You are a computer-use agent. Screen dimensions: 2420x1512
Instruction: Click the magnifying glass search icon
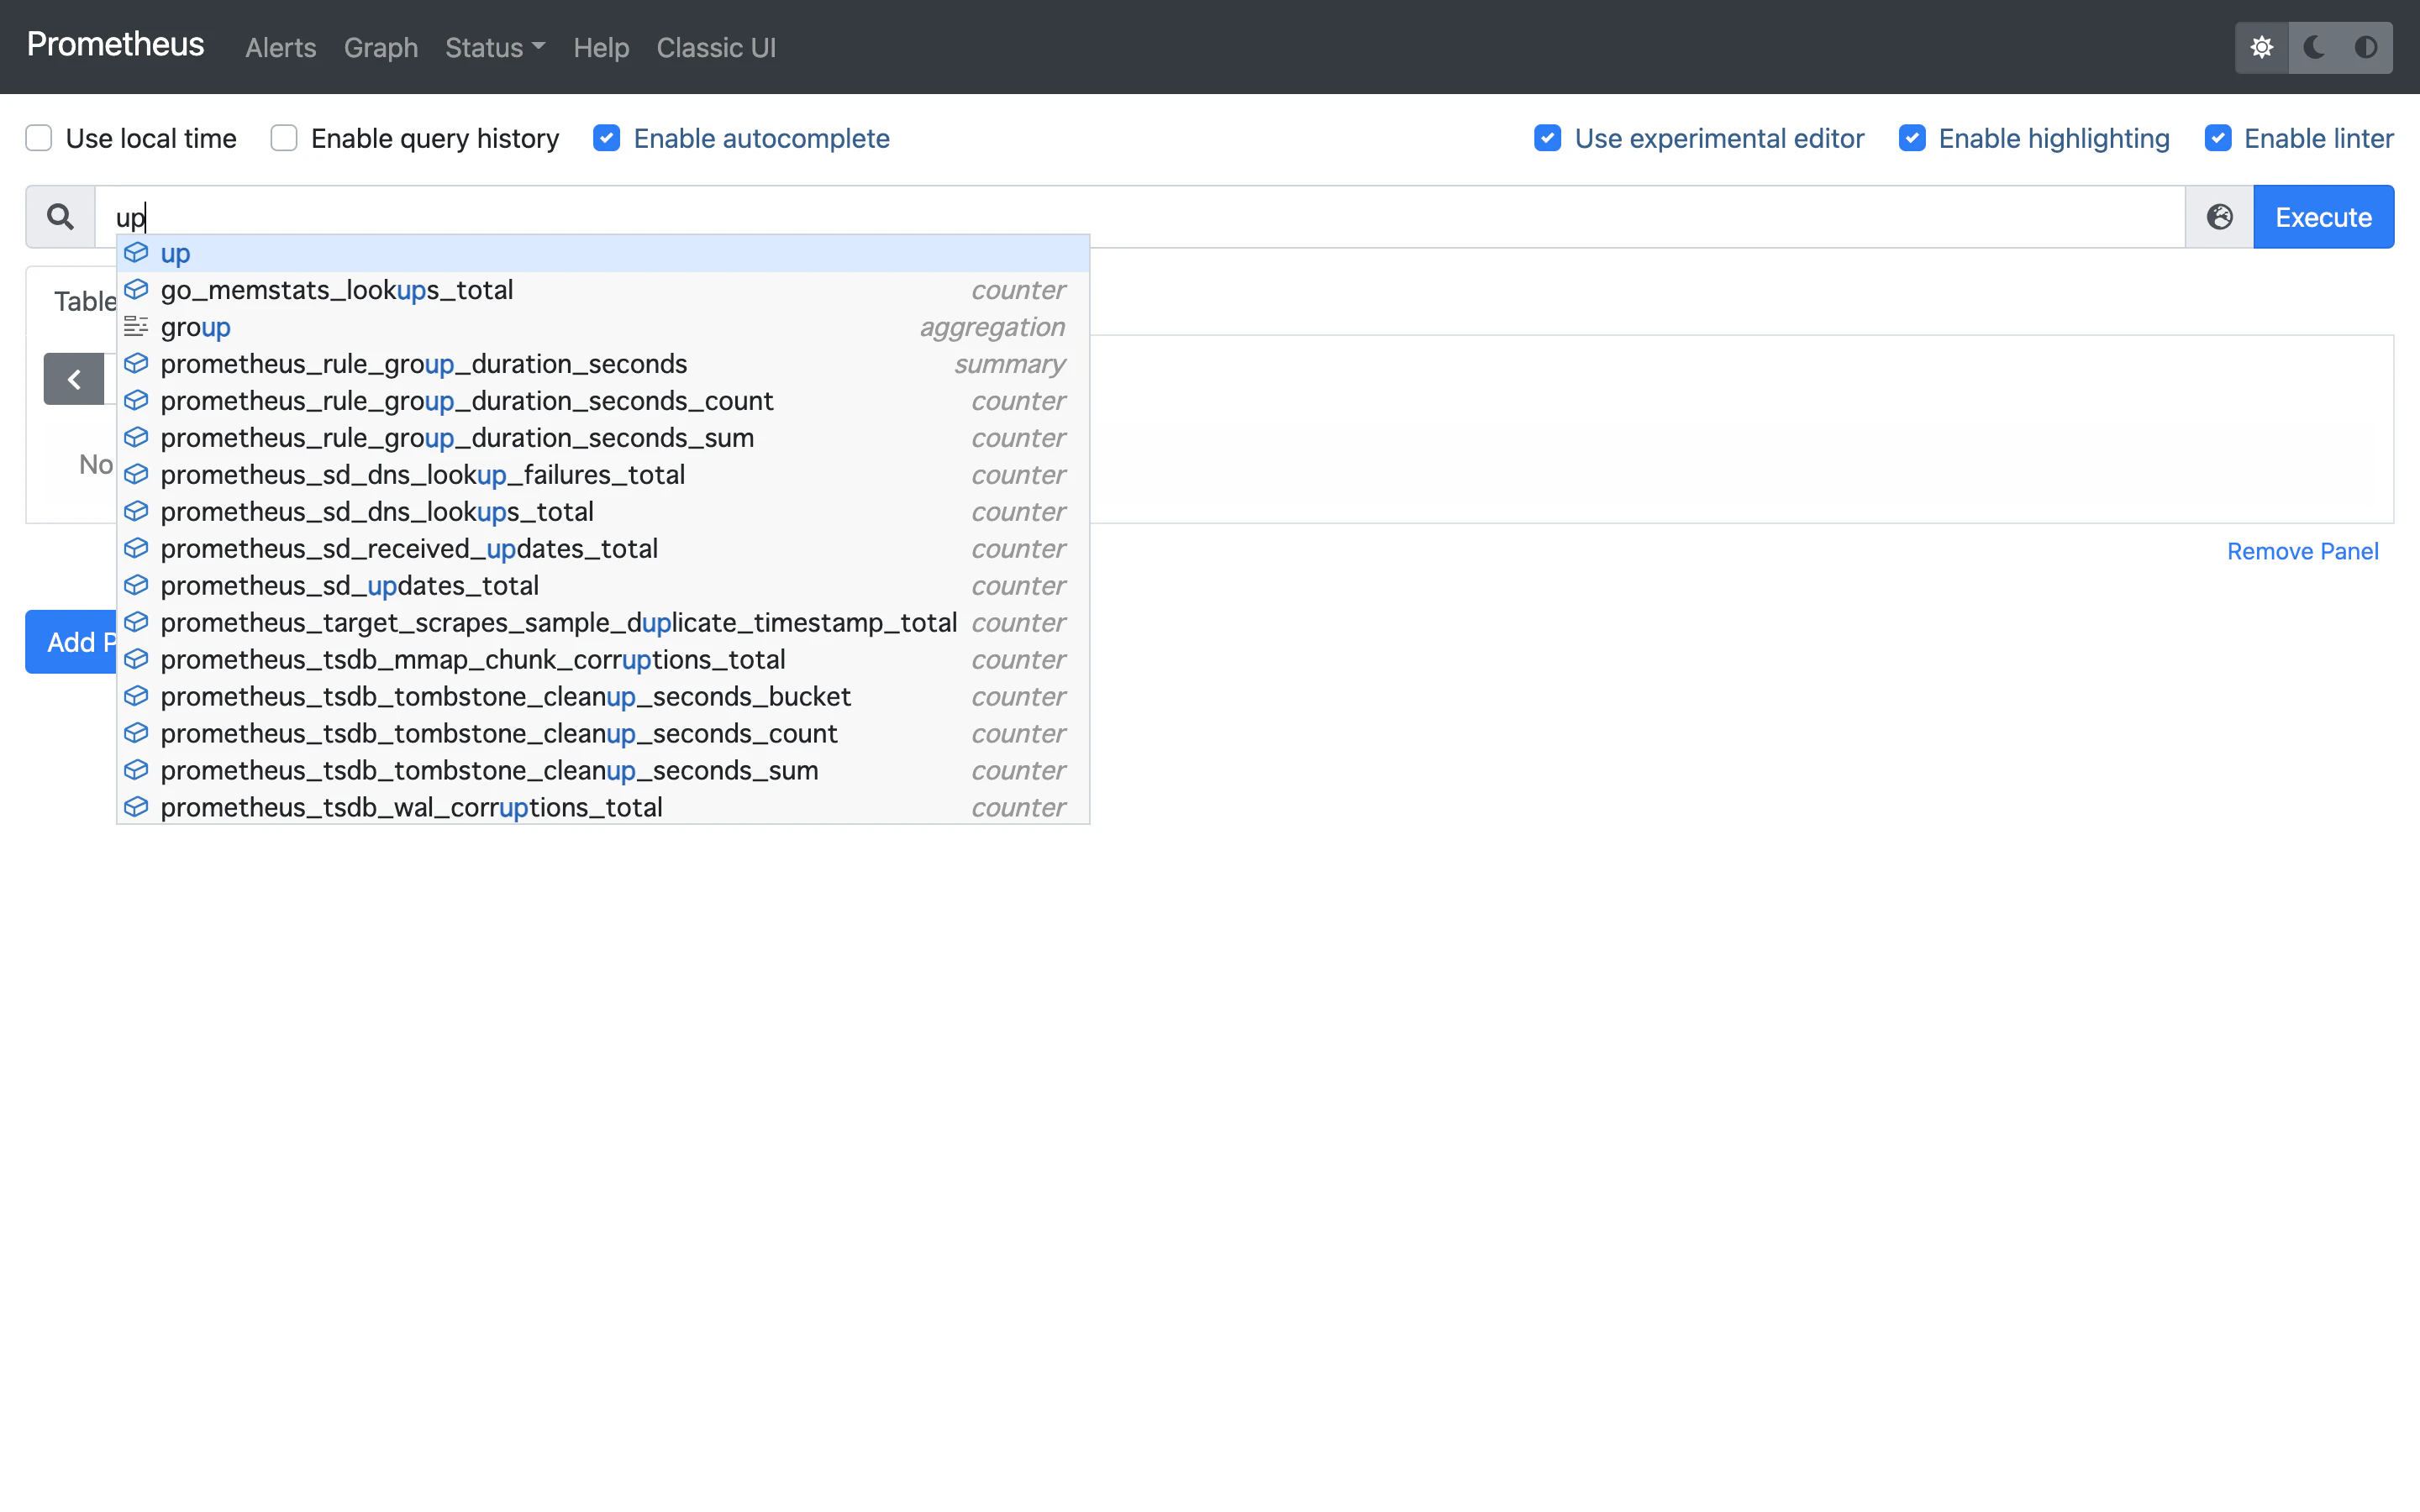click(60, 217)
